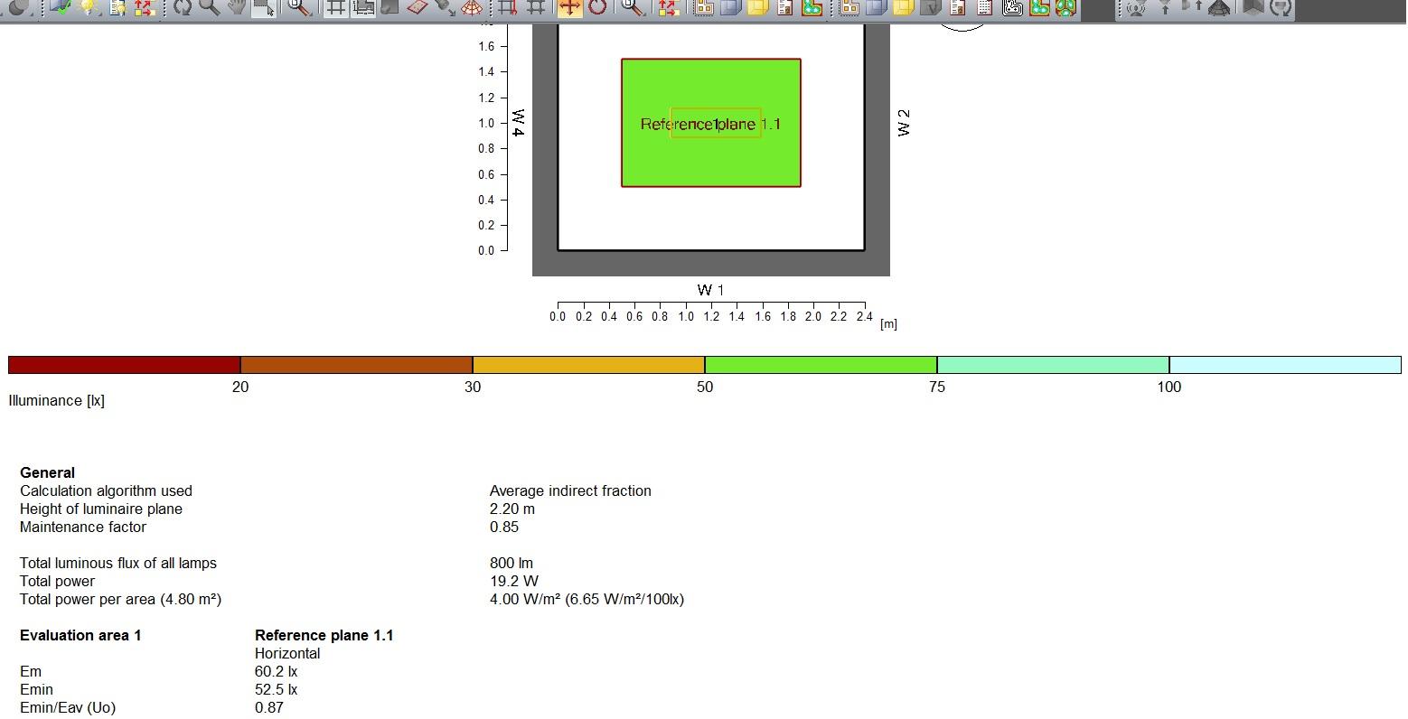Image resolution: width=1408 pixels, height=719 pixels.
Task: Choose the plain magnifier zoom tool beside hand
Action: pos(209,7)
